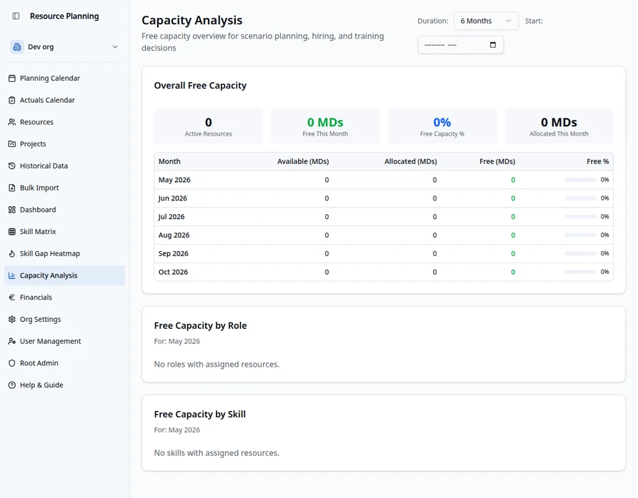Open the date picker calendar icon
The image size is (638, 498).
[493, 45]
